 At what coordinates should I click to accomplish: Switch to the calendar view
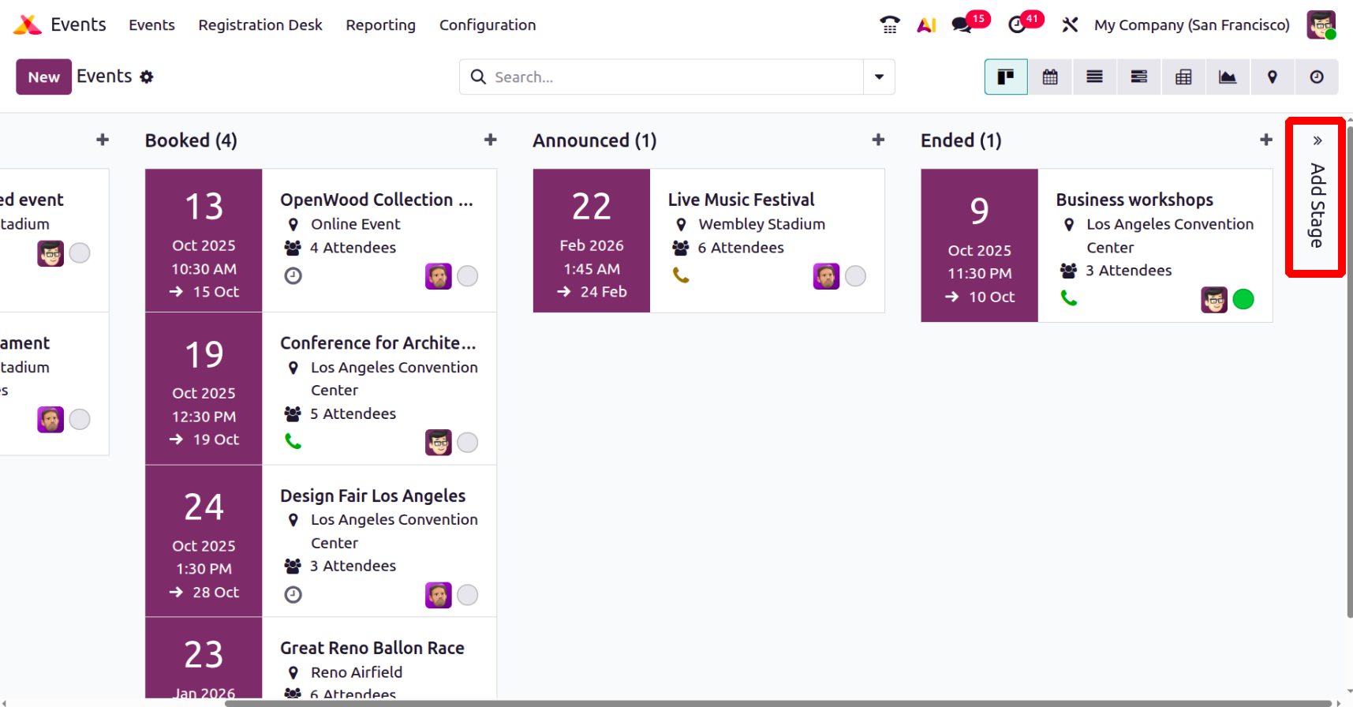pyautogui.click(x=1050, y=77)
